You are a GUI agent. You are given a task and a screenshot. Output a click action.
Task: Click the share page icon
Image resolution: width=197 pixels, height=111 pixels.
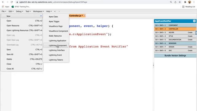175,2
